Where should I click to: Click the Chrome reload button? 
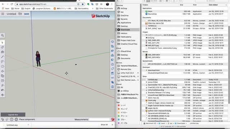click(x=12, y=4)
